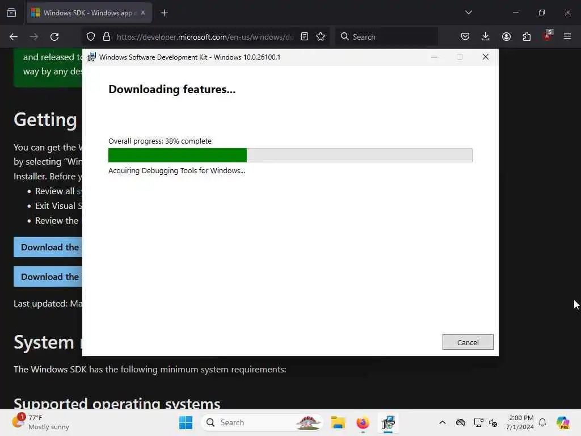The width and height of the screenshot is (581, 436).
Task: Bookmark this page with the star
Action: (321, 37)
